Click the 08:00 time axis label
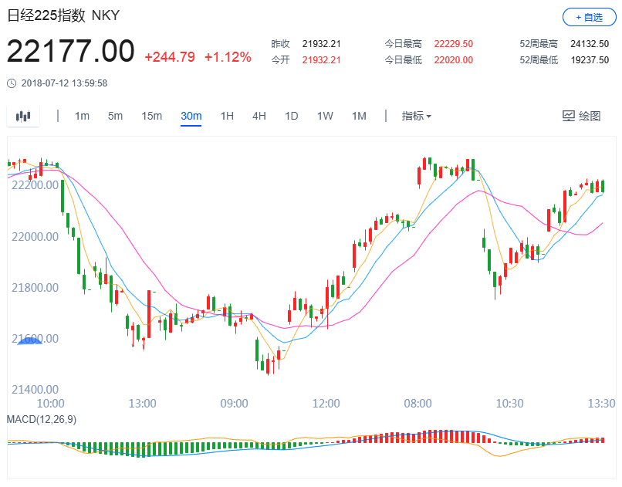Viewport: 622px width, 487px height. click(417, 404)
